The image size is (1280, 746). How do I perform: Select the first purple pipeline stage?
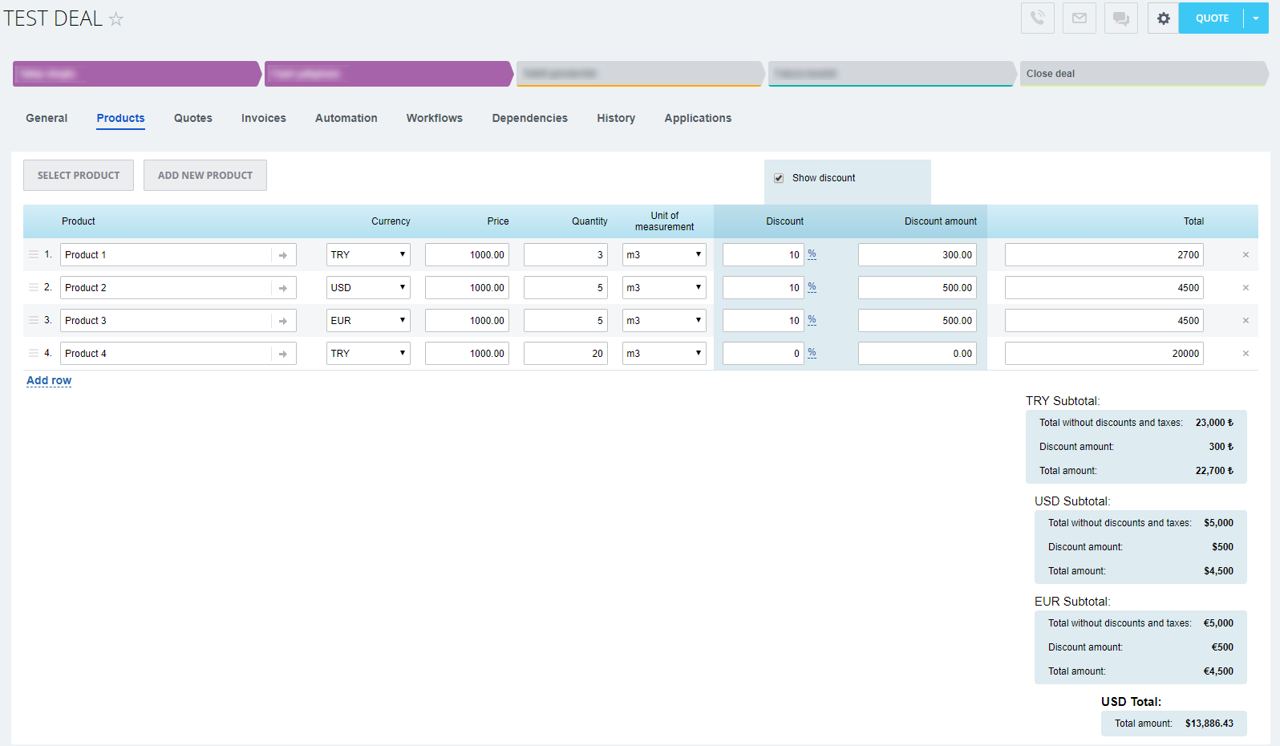click(137, 74)
